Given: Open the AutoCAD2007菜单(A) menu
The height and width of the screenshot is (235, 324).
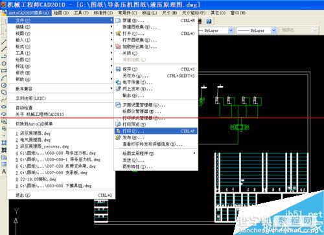Looking at the screenshot, I should coord(29,13).
